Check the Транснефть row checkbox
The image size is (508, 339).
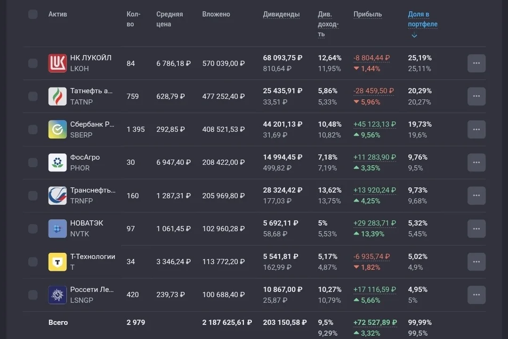pos(33,195)
